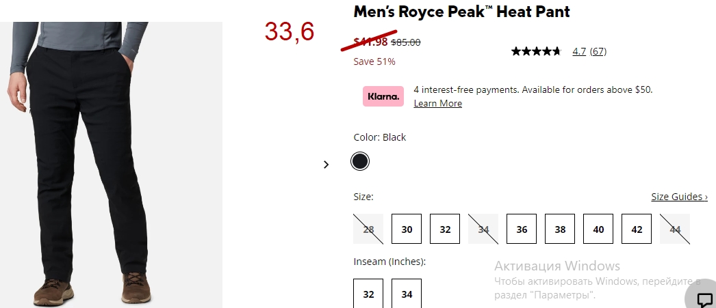Click the Klarna logo badge
This screenshot has height=308, width=716.
tap(383, 96)
